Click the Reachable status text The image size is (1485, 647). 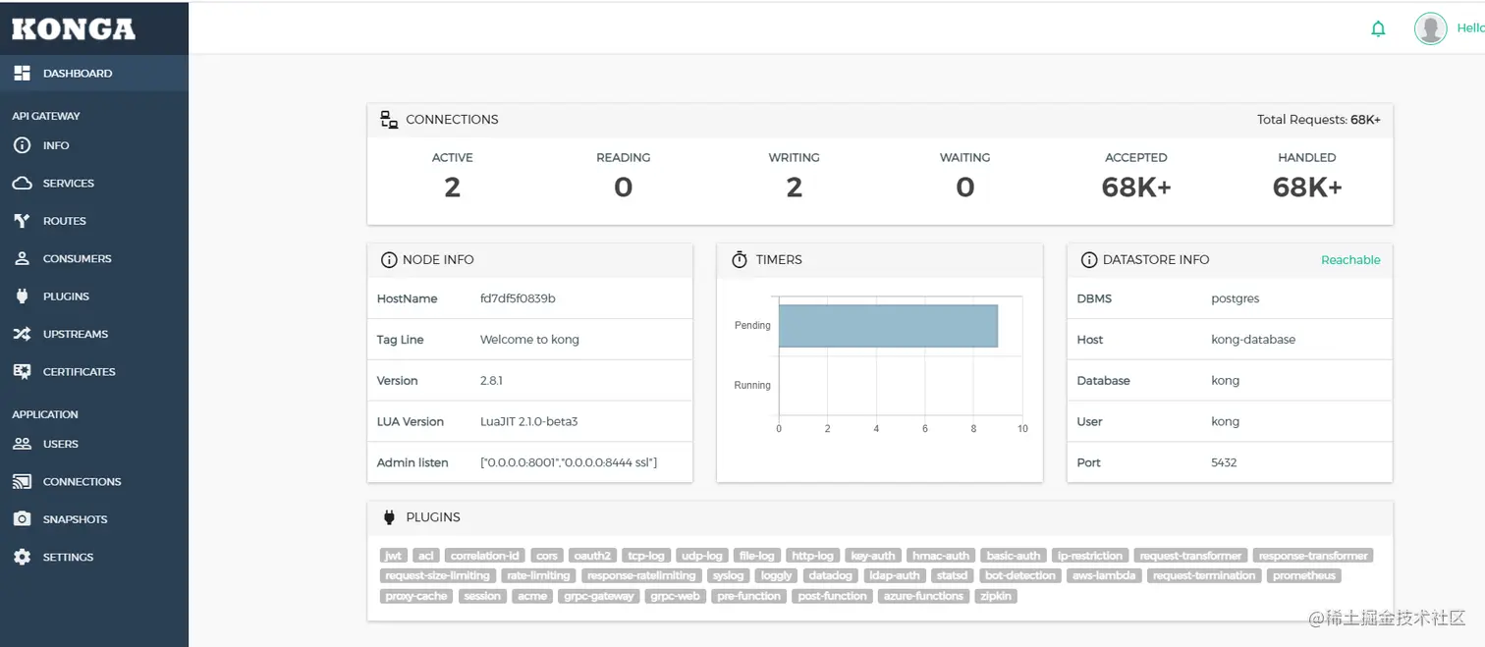[1350, 260]
